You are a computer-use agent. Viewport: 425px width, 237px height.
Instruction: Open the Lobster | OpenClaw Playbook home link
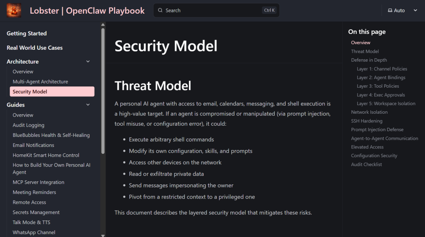(87, 10)
